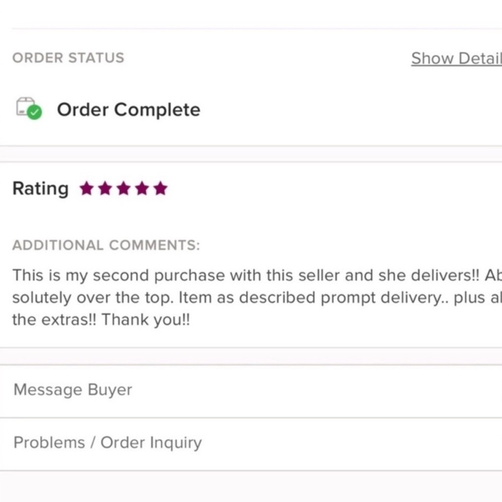Image resolution: width=502 pixels, height=502 pixels.
Task: Open the Message Buyer option
Action: click(73, 390)
